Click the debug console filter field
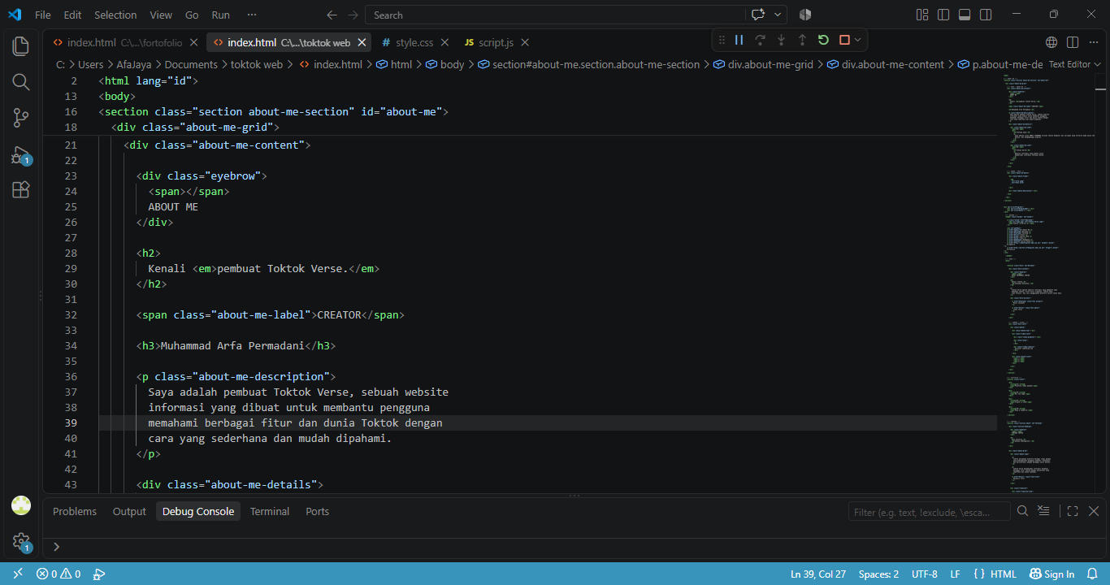The width and height of the screenshot is (1110, 585). pyautogui.click(x=929, y=512)
